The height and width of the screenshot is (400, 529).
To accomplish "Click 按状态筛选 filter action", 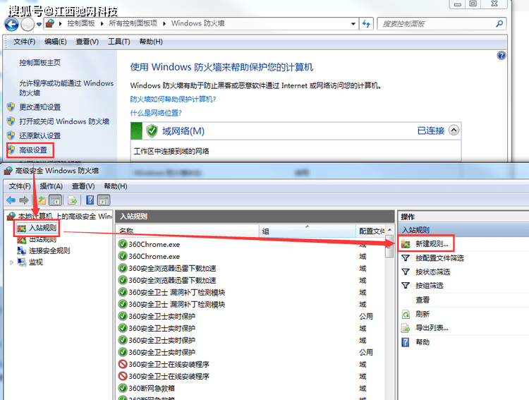I will pos(433,272).
